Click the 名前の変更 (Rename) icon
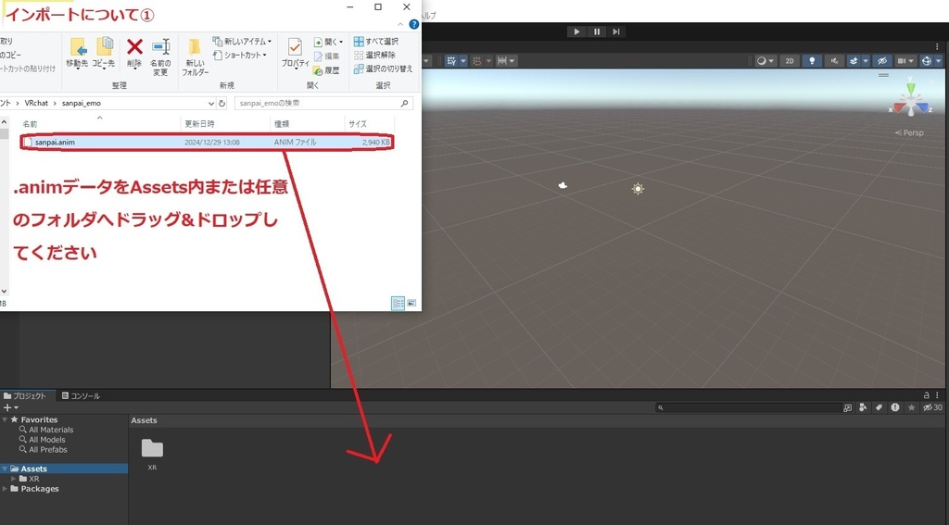 click(160, 47)
